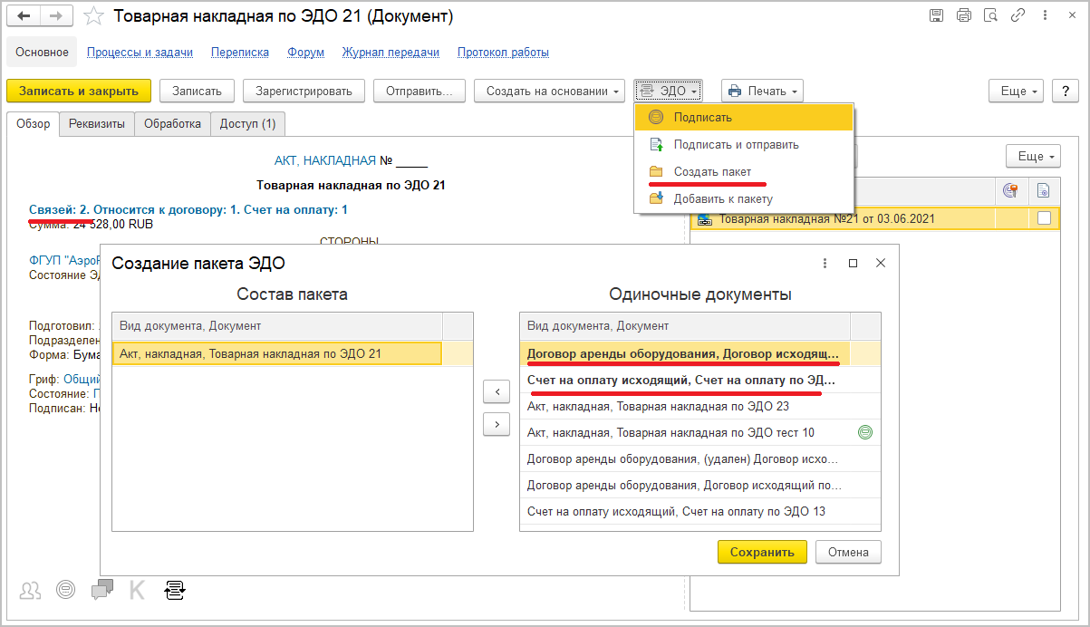Open the Печать dropdown menu
The image size is (1090, 627).
(762, 91)
